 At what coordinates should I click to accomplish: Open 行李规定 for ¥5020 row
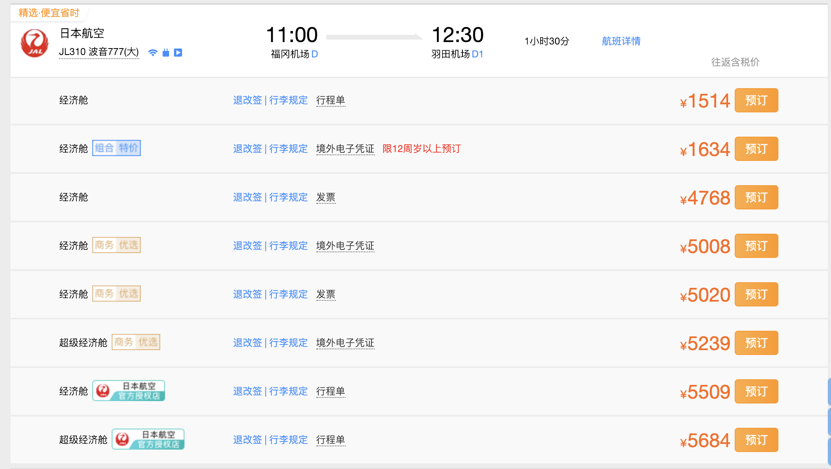[x=288, y=294]
